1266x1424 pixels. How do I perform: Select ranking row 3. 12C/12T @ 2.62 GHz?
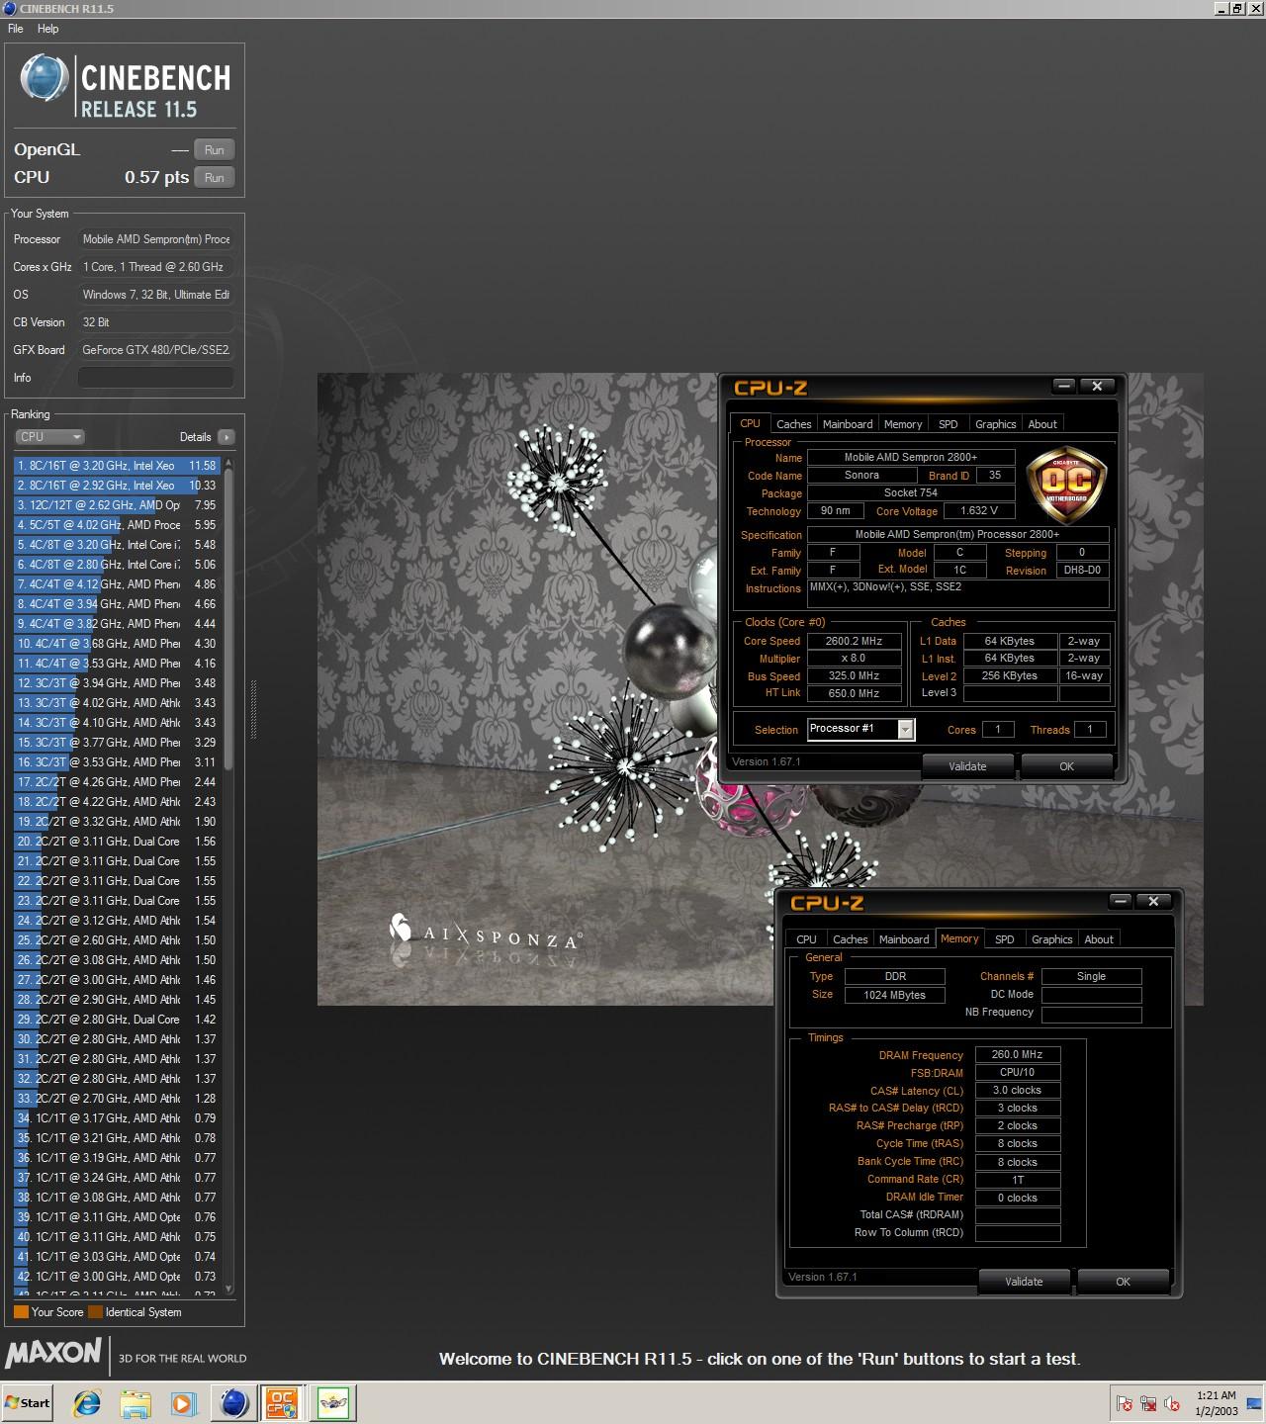point(117,504)
